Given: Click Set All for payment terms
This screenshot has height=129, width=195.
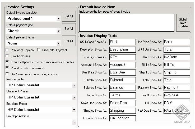Looking at the screenshot, I should pos(69,41).
